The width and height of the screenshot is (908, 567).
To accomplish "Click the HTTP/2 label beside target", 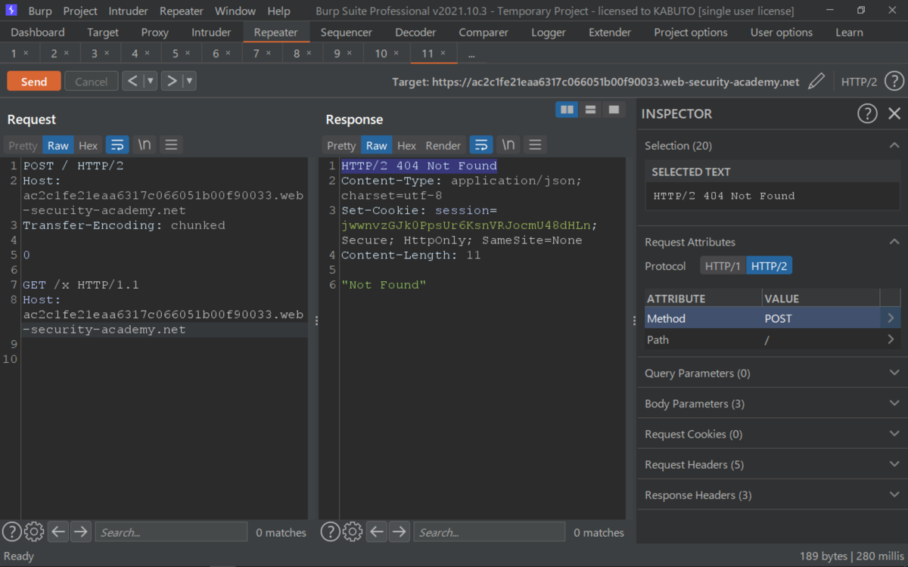I will (859, 82).
